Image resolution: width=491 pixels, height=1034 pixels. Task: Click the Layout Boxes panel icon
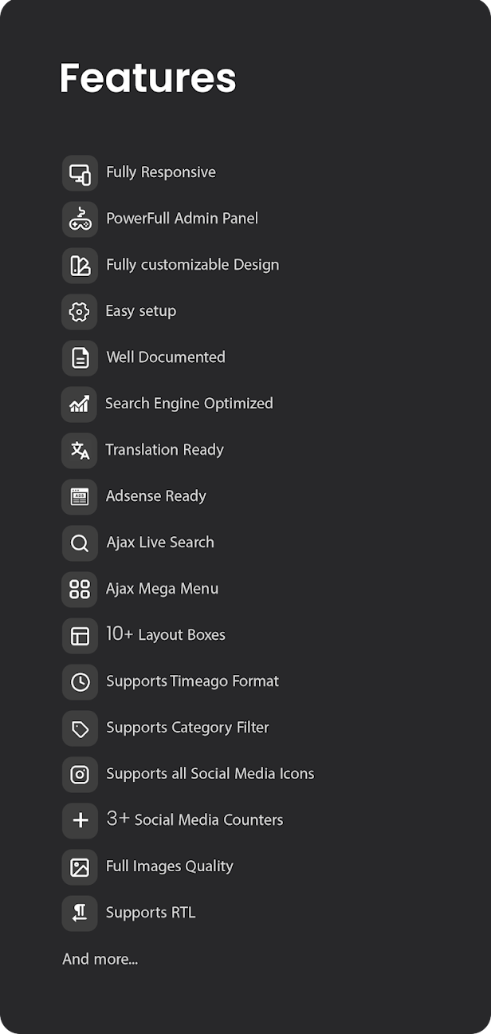80,636
